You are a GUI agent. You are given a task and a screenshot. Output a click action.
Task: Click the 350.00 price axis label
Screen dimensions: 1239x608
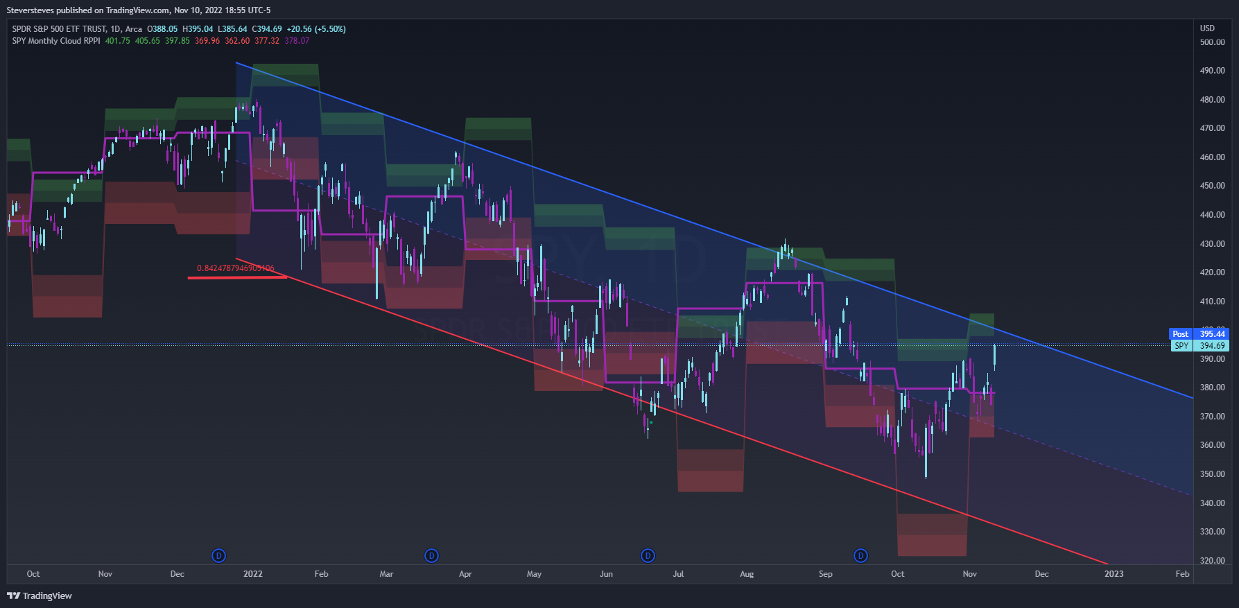tap(1212, 474)
